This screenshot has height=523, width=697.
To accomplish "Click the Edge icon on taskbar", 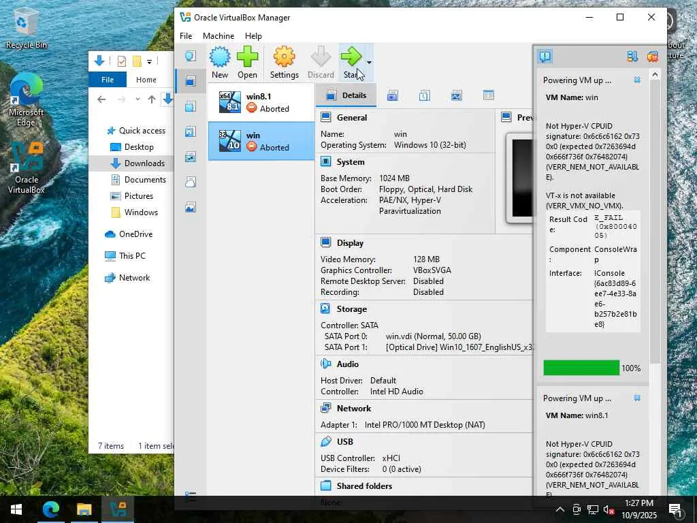I will [x=50, y=509].
